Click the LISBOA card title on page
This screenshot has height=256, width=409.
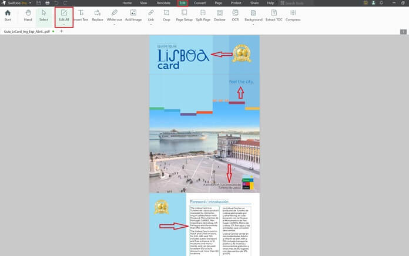click(183, 59)
